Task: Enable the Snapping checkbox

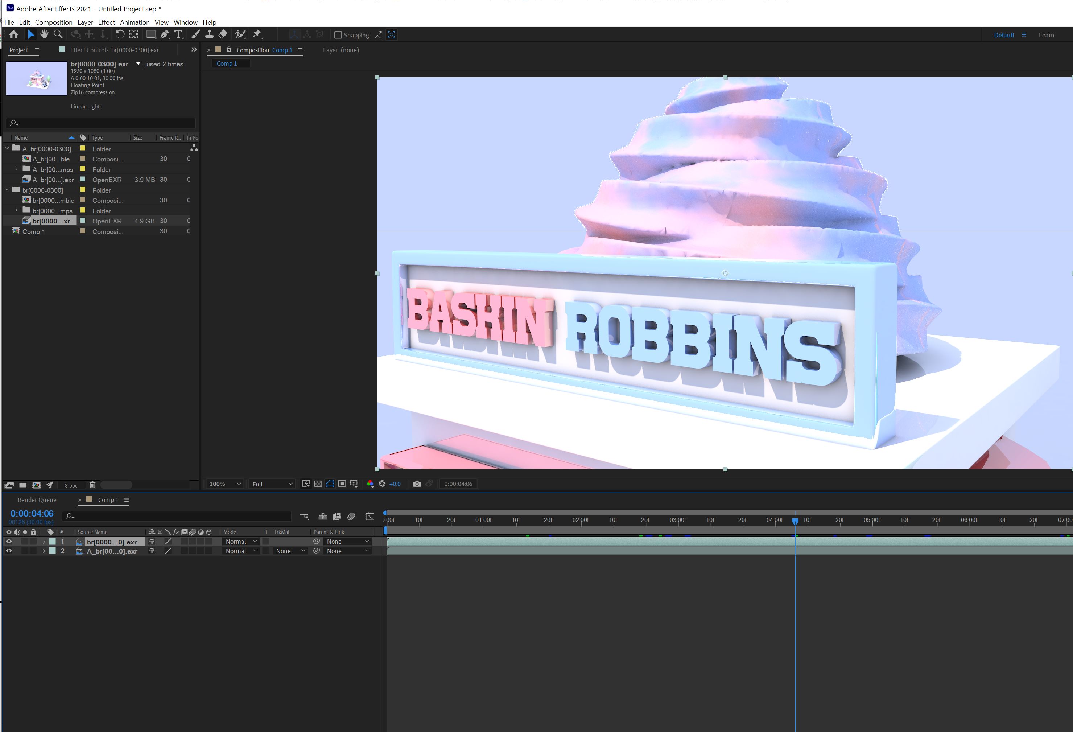Action: coord(338,35)
